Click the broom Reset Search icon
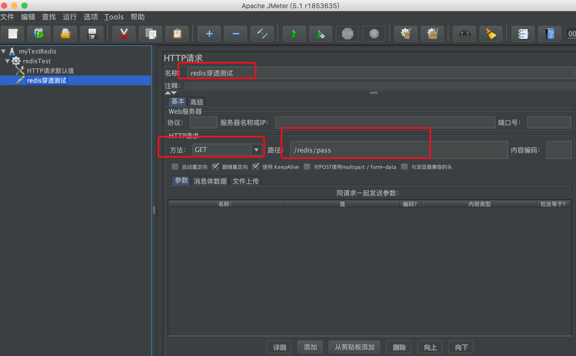This screenshot has width=576, height=356. pos(491,34)
